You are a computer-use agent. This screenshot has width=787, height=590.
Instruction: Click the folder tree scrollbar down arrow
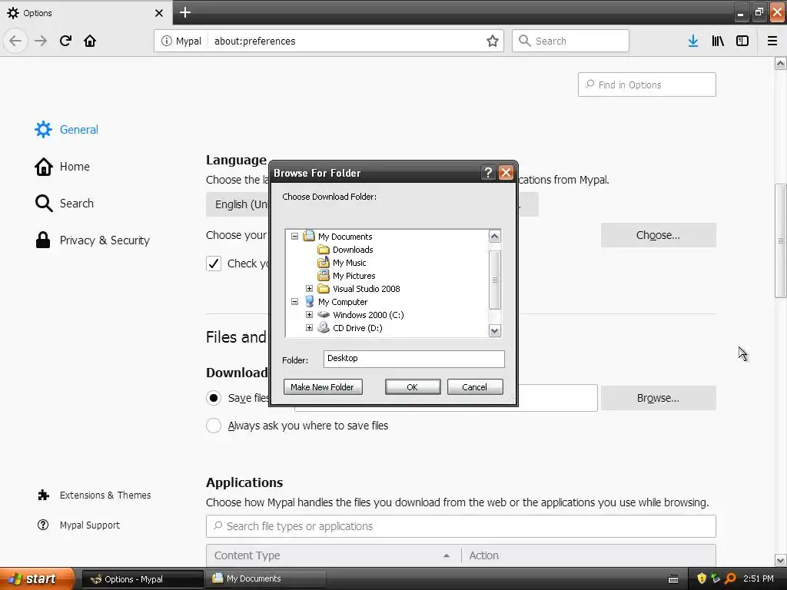pyautogui.click(x=494, y=330)
